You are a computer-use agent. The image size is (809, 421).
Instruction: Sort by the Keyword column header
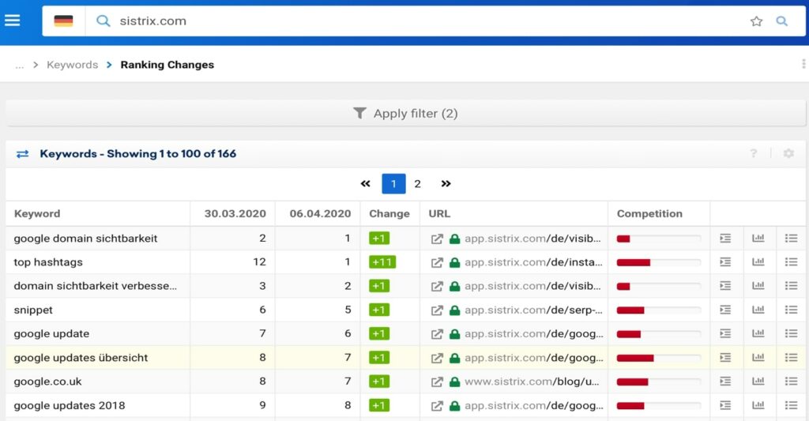point(37,213)
